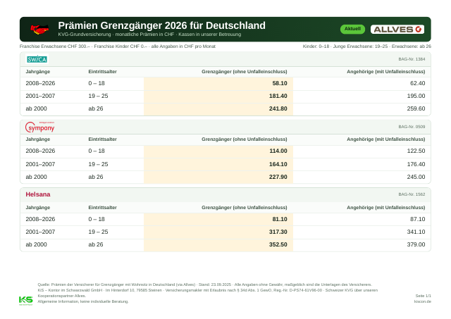Image resolution: width=451 pixels, height=319 pixels.
Task: Click Sympany Grenzgänger premium 227.90
Action: [x=278, y=177]
